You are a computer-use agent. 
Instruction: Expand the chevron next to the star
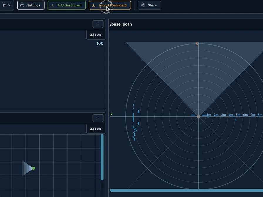tap(10, 5)
